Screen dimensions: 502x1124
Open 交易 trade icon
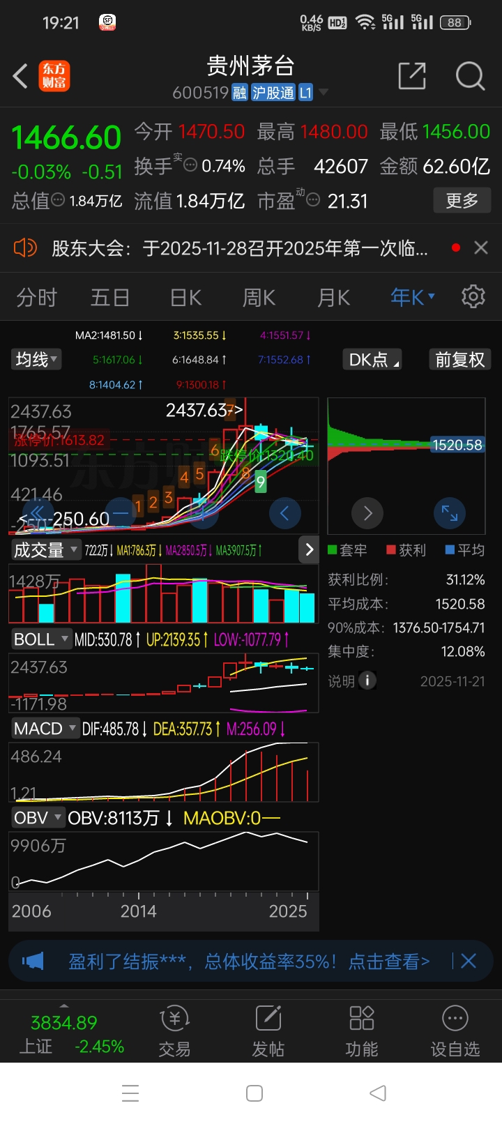tap(175, 1031)
